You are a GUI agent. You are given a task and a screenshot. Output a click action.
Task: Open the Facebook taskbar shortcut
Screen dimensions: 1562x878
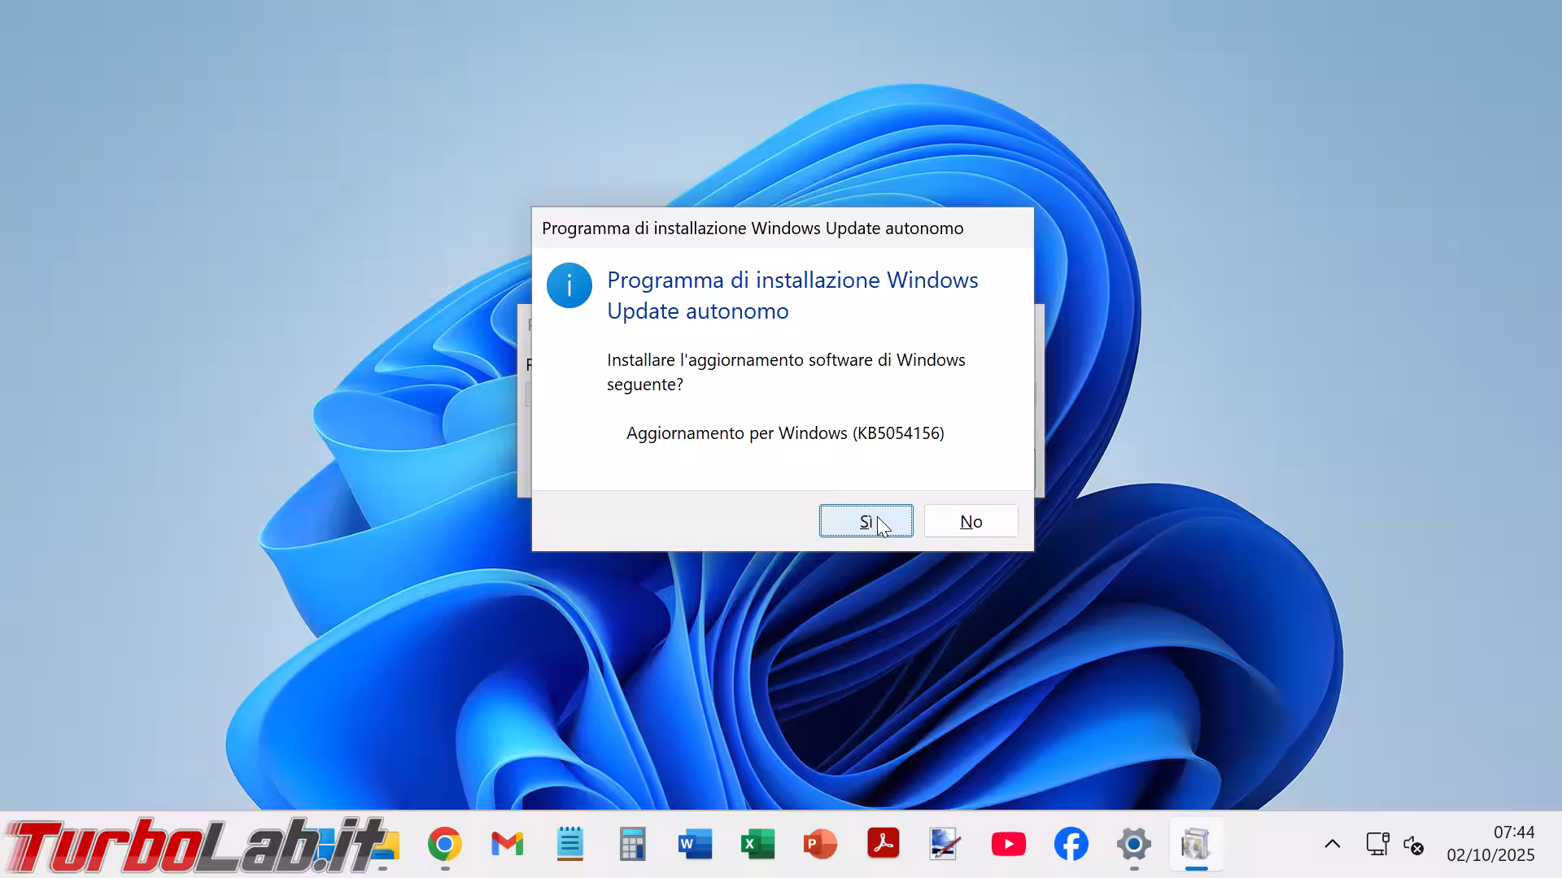(x=1071, y=845)
